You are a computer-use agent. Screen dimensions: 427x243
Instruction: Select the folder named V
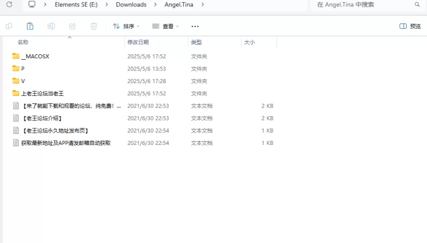point(23,81)
